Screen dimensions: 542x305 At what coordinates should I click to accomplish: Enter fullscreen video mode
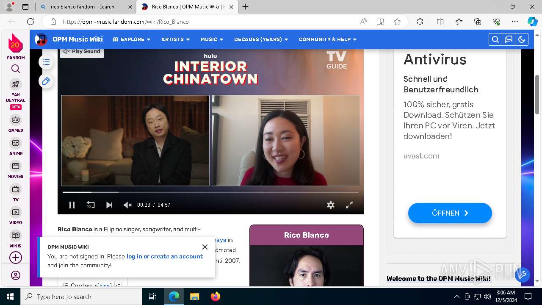click(x=349, y=205)
